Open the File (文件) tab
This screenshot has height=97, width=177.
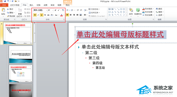coord(4,5)
